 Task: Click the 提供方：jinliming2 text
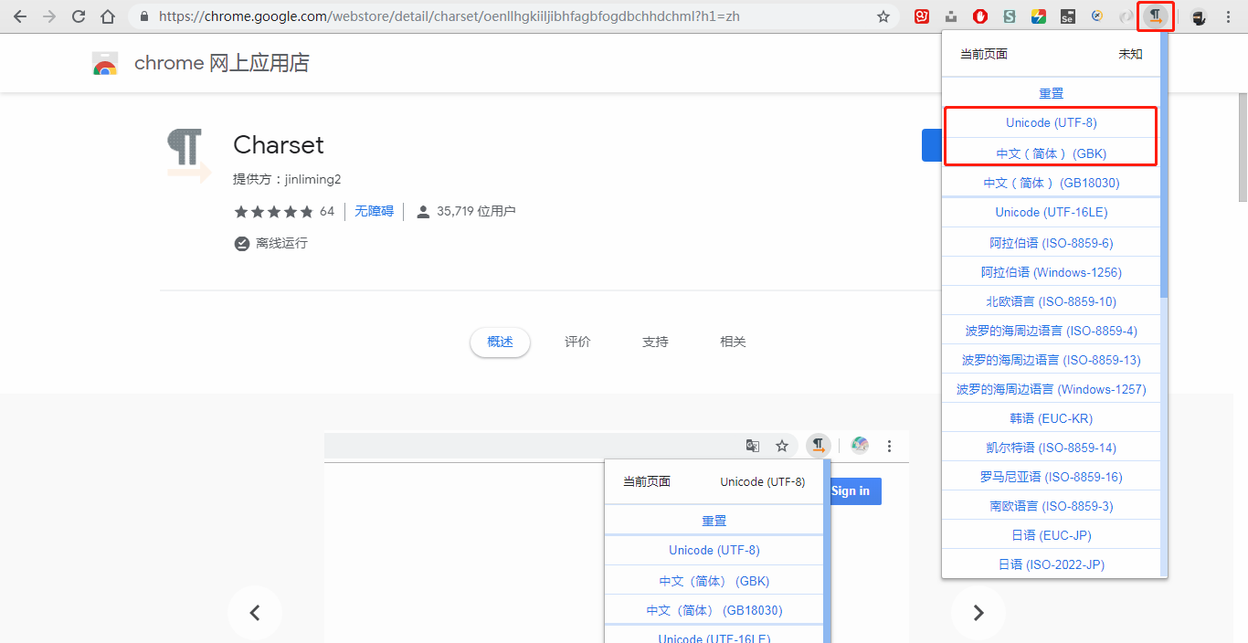pos(287,179)
